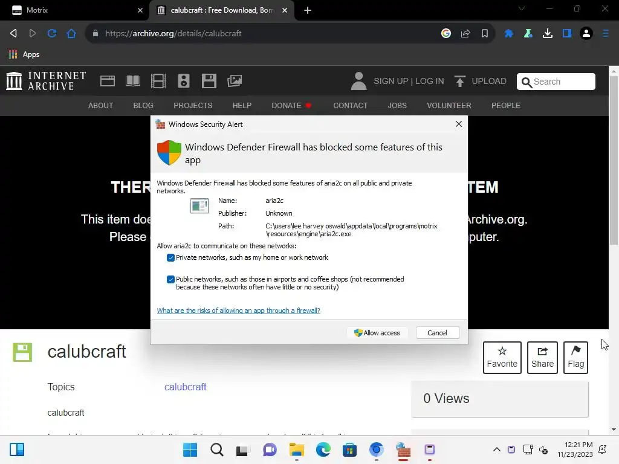Open Internet Archive software floppy icon
The image size is (619, 464).
pyautogui.click(x=209, y=82)
